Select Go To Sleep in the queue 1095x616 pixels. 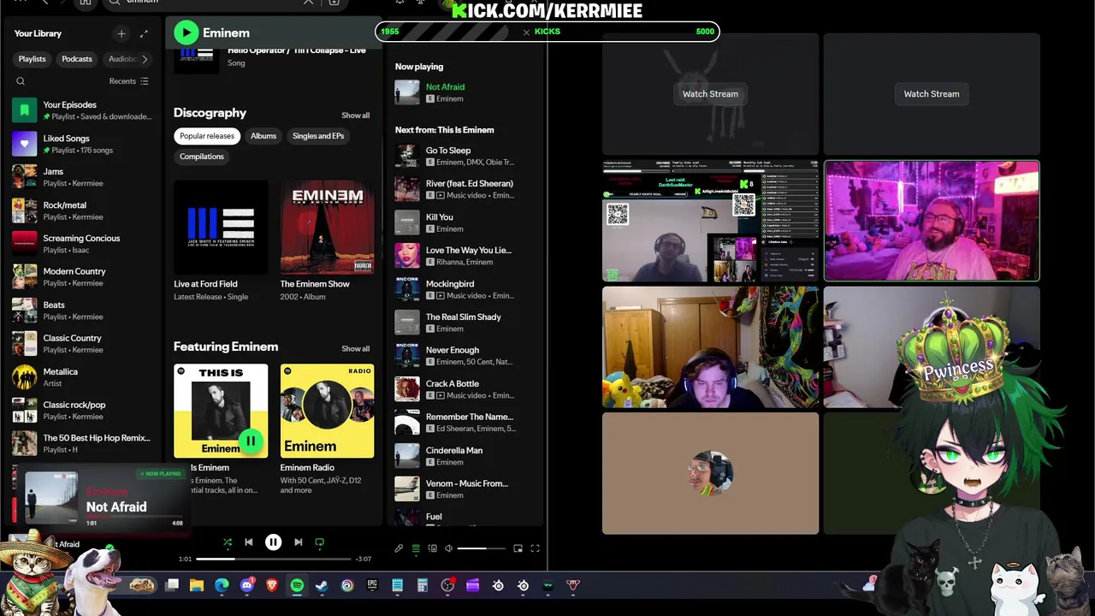click(465, 156)
